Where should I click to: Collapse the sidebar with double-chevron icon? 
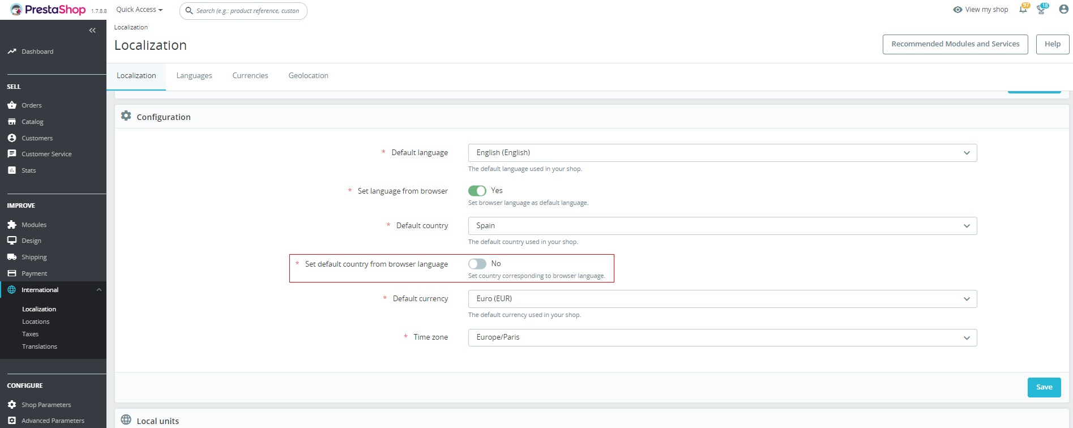coord(92,31)
